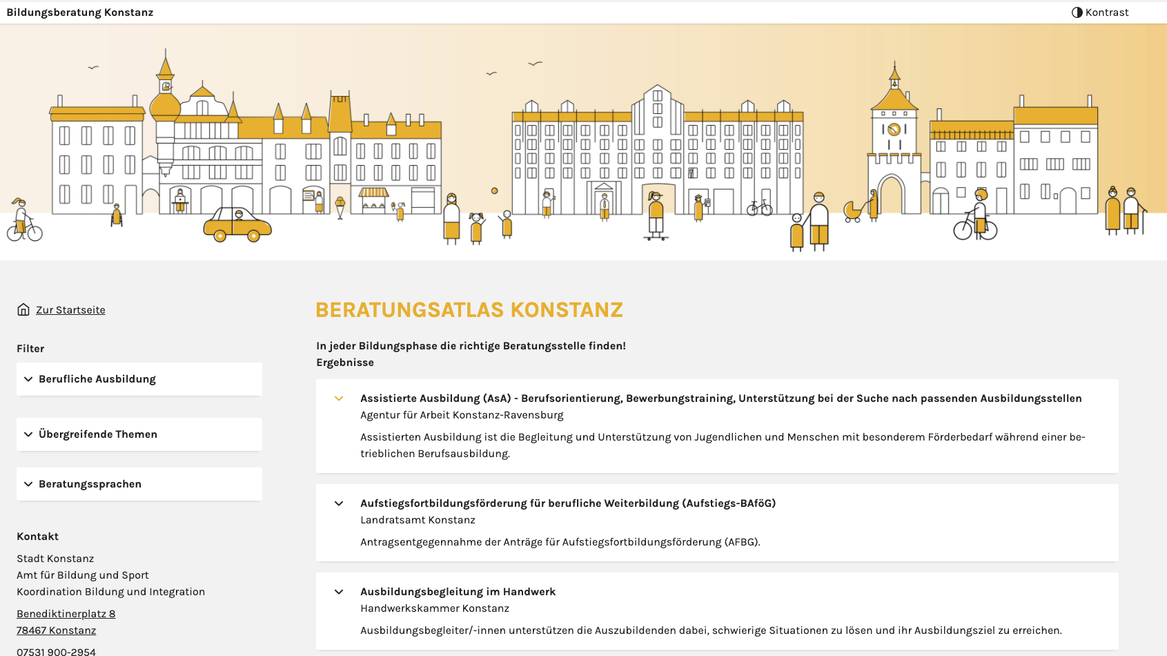Viewport: 1167px width, 656px height.
Task: Toggle the Kontrast mode
Action: click(x=1100, y=12)
